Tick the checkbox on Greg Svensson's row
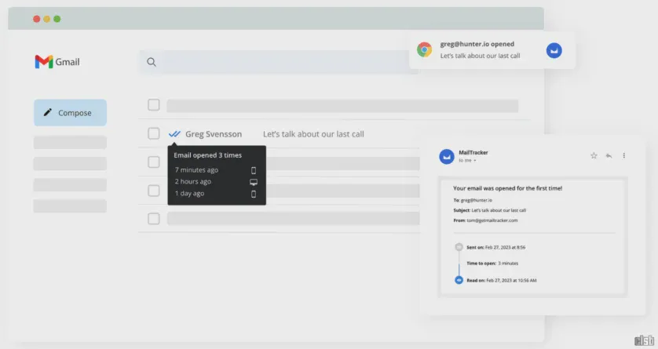Image resolution: width=658 pixels, height=349 pixels. (x=154, y=133)
